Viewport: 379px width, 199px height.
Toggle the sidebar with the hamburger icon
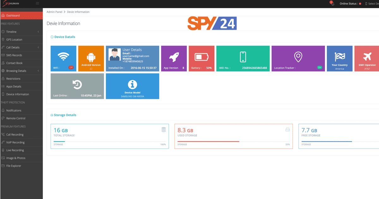(38, 3)
